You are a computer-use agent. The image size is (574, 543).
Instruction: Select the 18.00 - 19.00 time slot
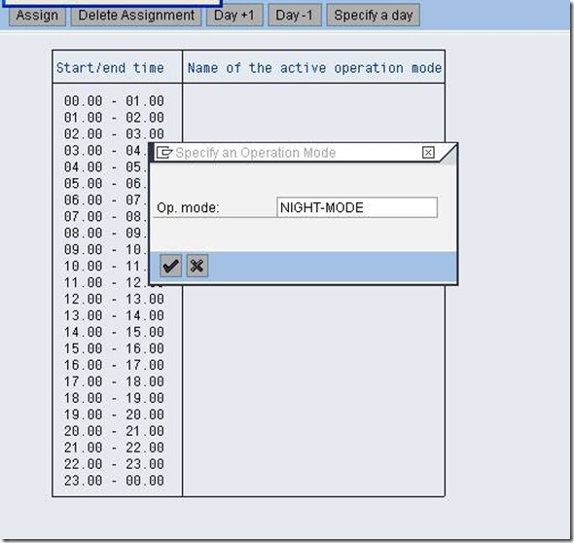[x=114, y=398]
